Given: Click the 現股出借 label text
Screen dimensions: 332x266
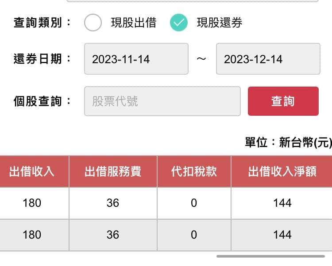Looking at the screenshot, I should click(x=133, y=23).
